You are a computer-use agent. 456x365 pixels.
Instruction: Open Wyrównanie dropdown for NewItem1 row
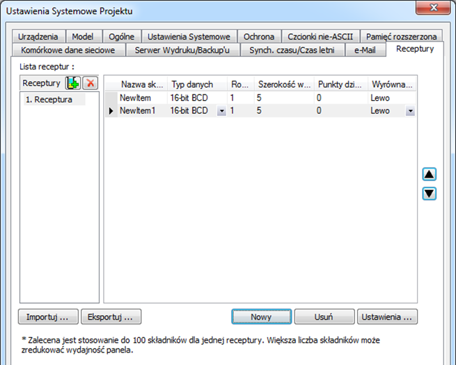pos(410,111)
